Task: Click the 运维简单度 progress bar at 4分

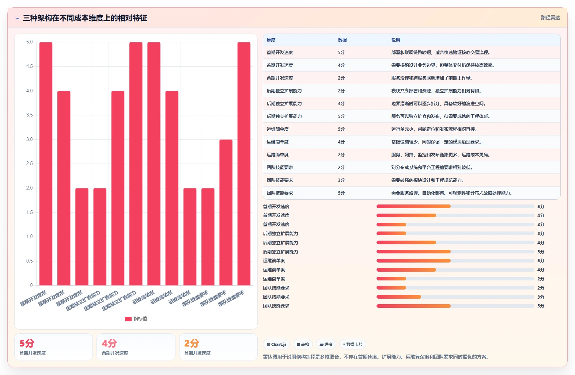Action: pos(455,270)
